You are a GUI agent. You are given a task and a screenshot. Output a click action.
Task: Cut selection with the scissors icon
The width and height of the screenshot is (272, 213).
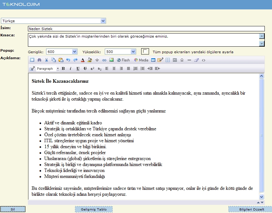pyautogui.click(x=46, y=60)
